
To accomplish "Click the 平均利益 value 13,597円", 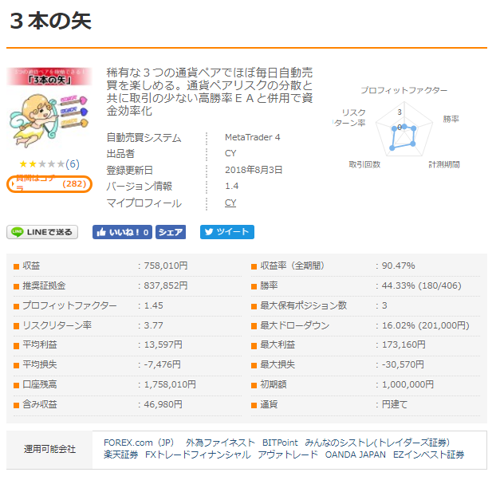I will pyautogui.click(x=163, y=344).
